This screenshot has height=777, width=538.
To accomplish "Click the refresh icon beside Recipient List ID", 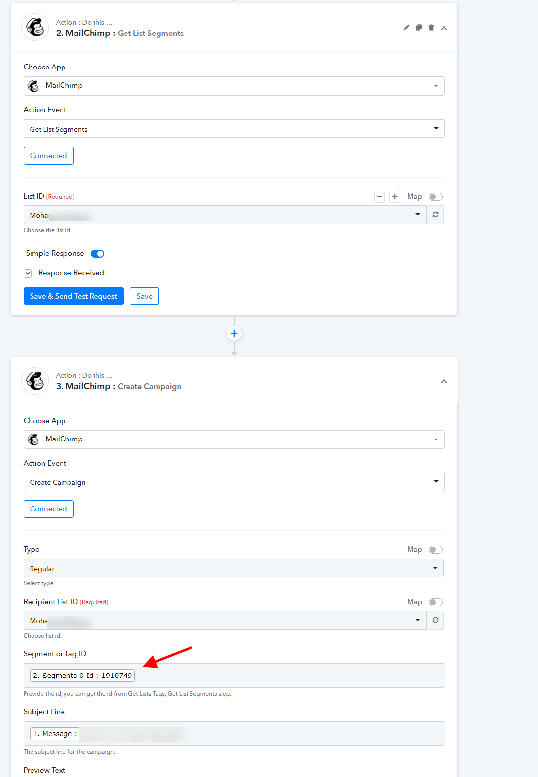I will (435, 620).
